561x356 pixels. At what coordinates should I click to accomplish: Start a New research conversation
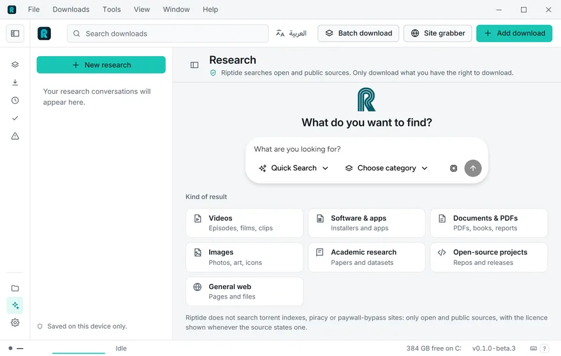(x=101, y=65)
